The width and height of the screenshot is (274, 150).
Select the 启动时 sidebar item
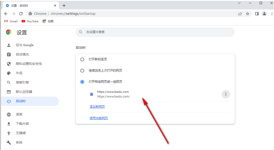30,101
